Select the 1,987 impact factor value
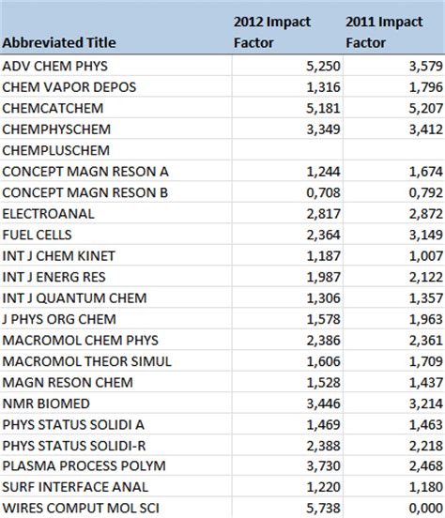Viewport: 445px width, 518px height. pos(323,278)
